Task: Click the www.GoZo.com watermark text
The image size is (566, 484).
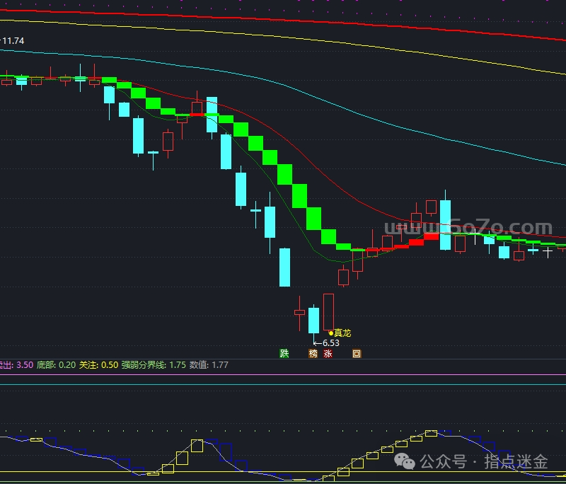Action: [x=468, y=228]
